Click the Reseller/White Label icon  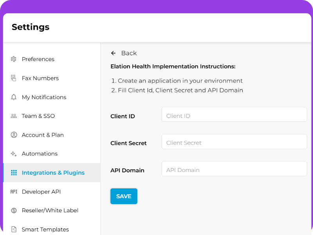click(x=14, y=210)
